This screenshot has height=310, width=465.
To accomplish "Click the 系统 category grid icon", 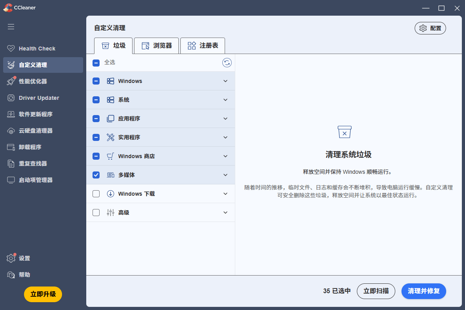I will pyautogui.click(x=110, y=100).
